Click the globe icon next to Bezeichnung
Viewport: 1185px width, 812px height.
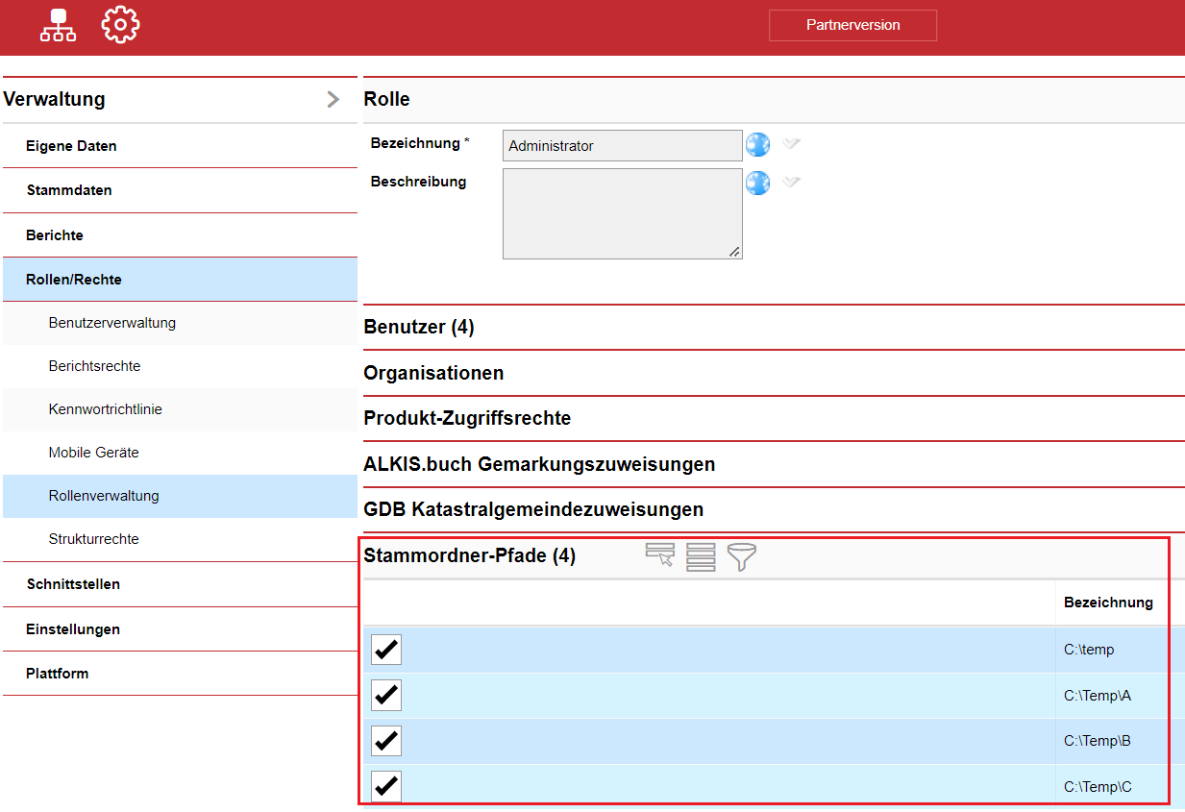(x=758, y=145)
